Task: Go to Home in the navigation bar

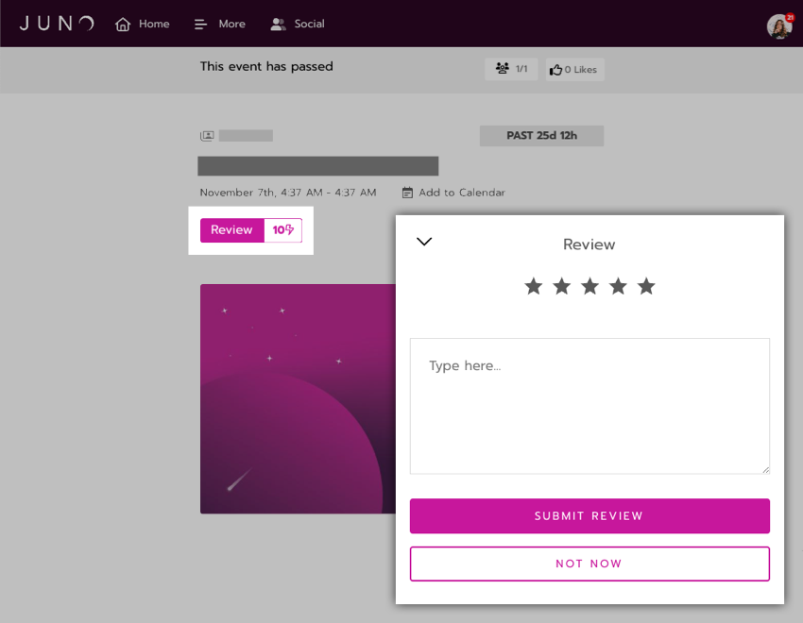Action: pos(142,24)
